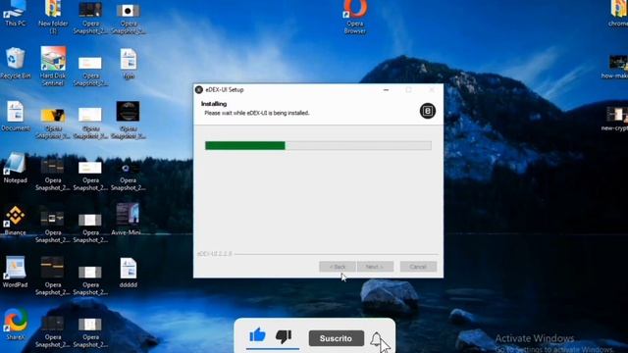Launch WordPad from the desktop

pos(16,273)
